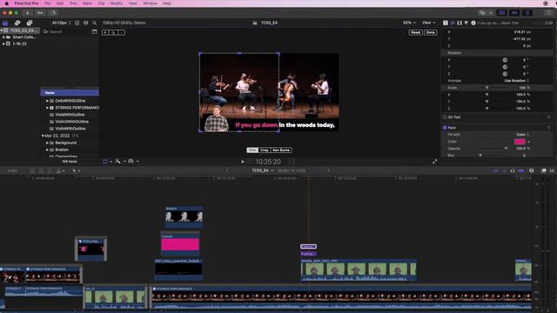Viewport: 557px width, 313px height.
Task: Expand the Smart Collections folder
Action: 3,37
